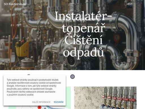Select the red location pin on the map
Image resolution: width=145 pixels, height=109 pixels.
(x=40, y=107)
